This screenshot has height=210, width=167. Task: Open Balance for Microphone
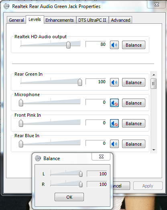[134, 103]
